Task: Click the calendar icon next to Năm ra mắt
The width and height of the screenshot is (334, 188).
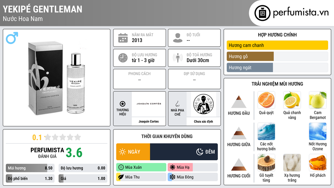Action: click(123, 38)
